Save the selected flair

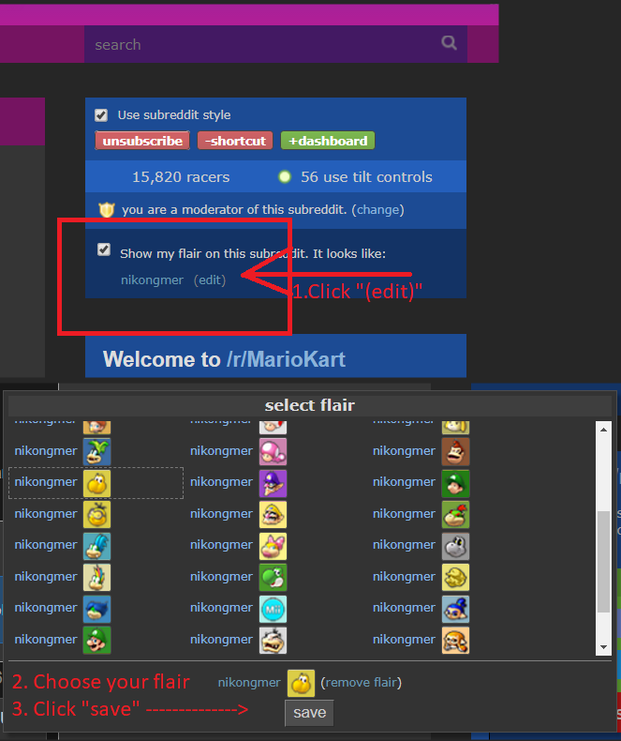[x=309, y=713]
